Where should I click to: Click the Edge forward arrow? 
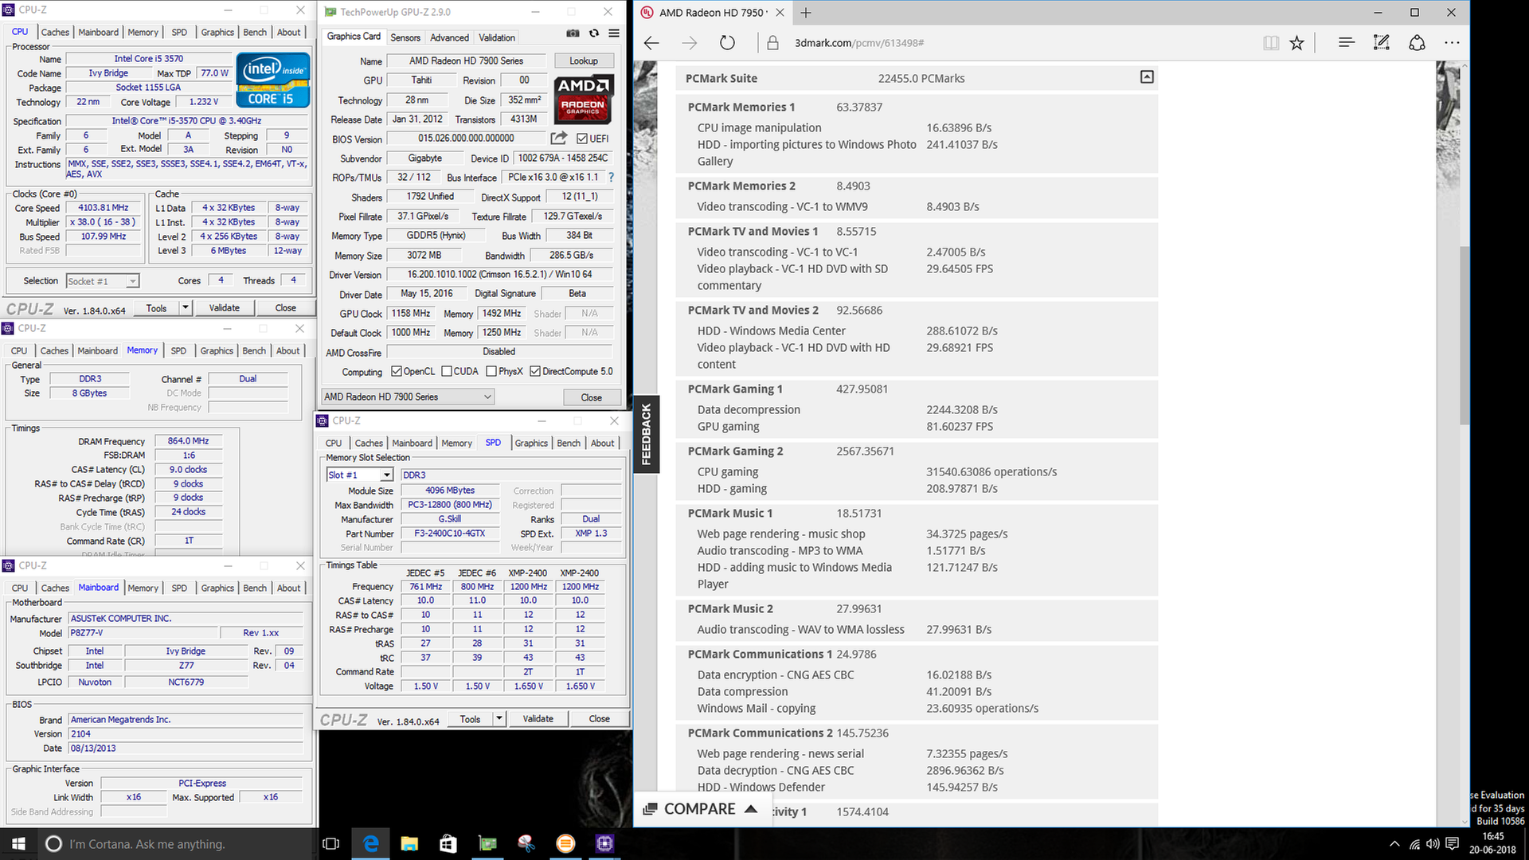[x=690, y=43]
